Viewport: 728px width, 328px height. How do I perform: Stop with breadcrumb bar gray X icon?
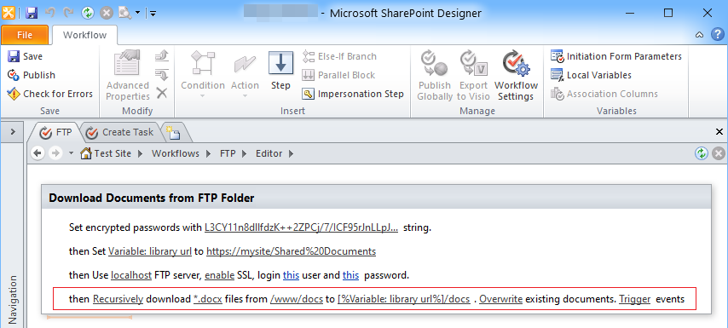pos(719,153)
